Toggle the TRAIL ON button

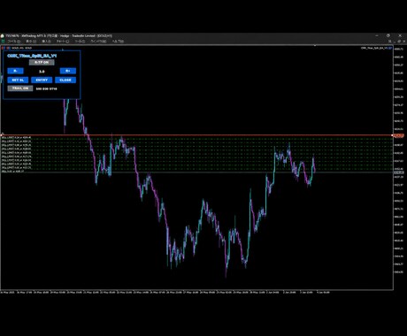(20, 88)
